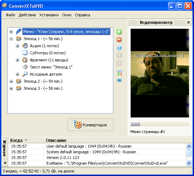The image size is (194, 176).
Task: Open the Окно menu
Action: click(67, 15)
